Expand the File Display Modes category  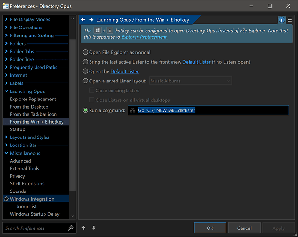point(6,19)
